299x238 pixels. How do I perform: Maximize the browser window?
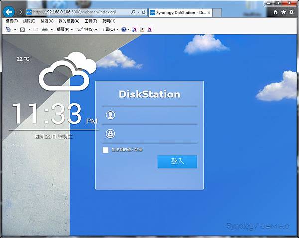click(277, 3)
